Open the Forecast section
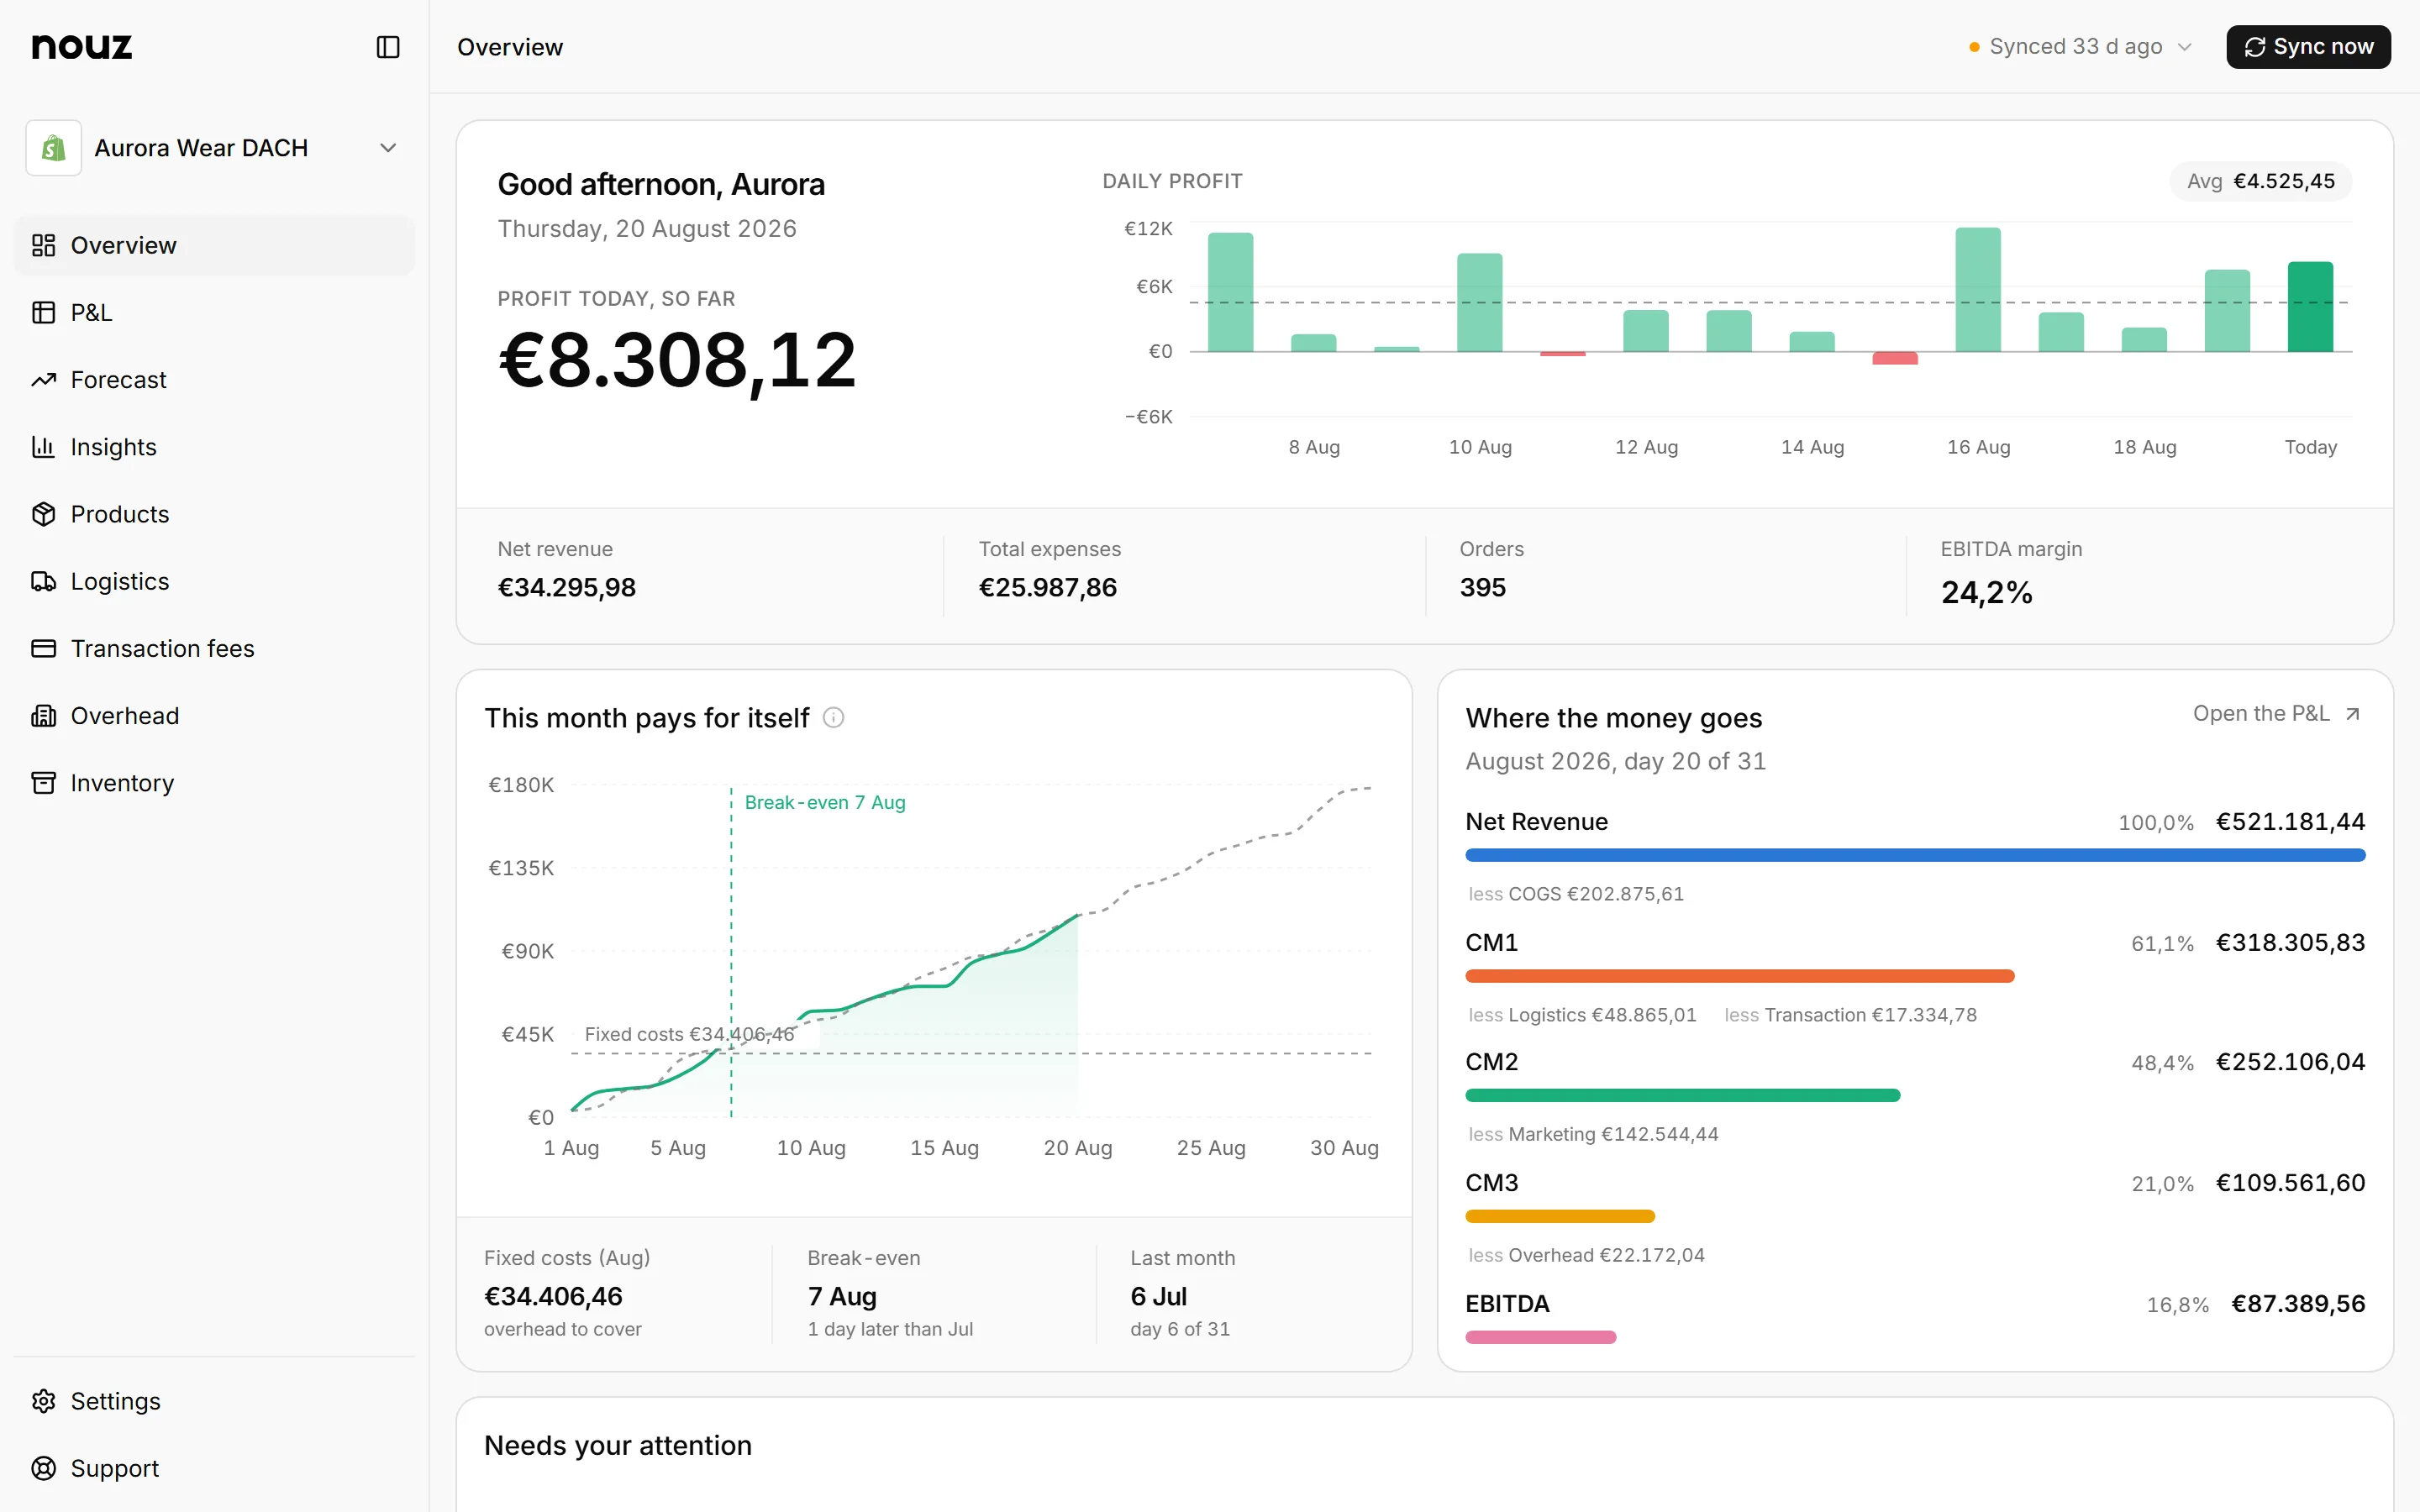 coord(214,380)
